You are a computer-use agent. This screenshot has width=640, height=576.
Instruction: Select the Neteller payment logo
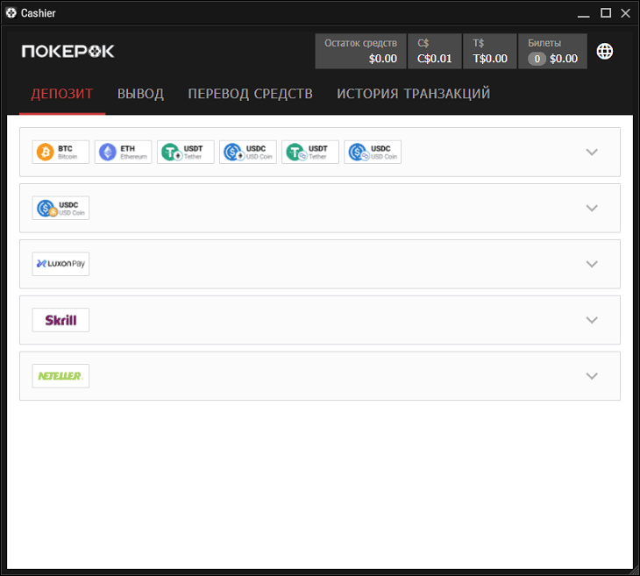pyautogui.click(x=60, y=376)
